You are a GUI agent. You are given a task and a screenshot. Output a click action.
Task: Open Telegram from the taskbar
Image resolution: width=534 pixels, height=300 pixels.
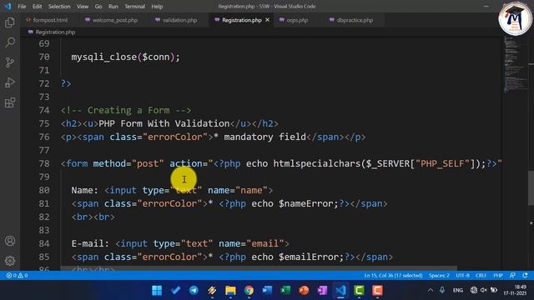tap(194, 291)
